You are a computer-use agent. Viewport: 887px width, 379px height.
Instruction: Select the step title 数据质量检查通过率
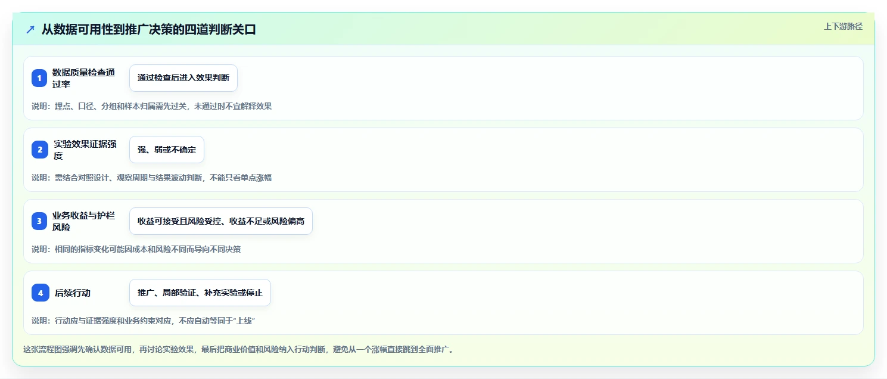tap(84, 78)
